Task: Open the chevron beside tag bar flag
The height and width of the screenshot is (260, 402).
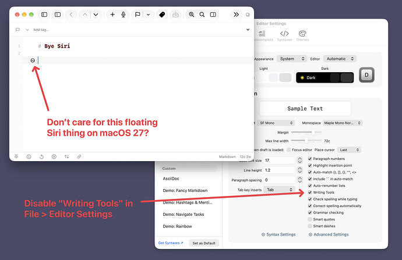Action: (x=27, y=30)
